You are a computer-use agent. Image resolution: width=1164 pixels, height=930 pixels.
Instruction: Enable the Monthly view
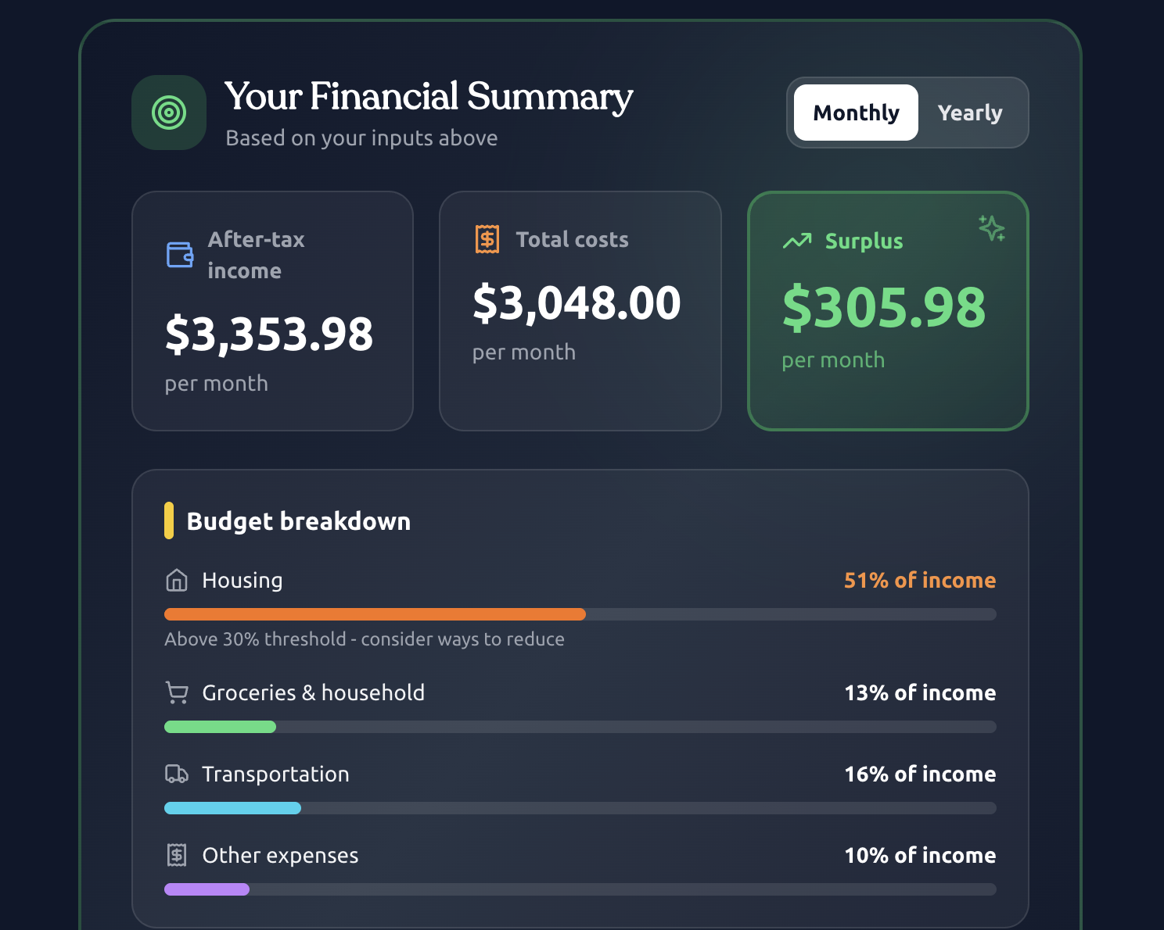pos(855,113)
